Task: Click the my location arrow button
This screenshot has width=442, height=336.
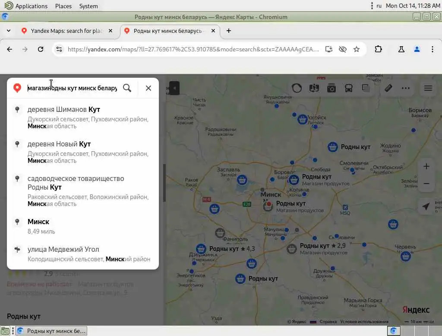Action: click(x=426, y=206)
